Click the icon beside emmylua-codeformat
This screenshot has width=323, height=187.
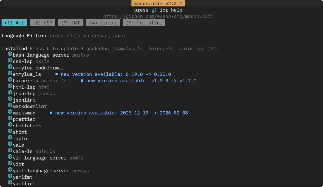(10, 67)
